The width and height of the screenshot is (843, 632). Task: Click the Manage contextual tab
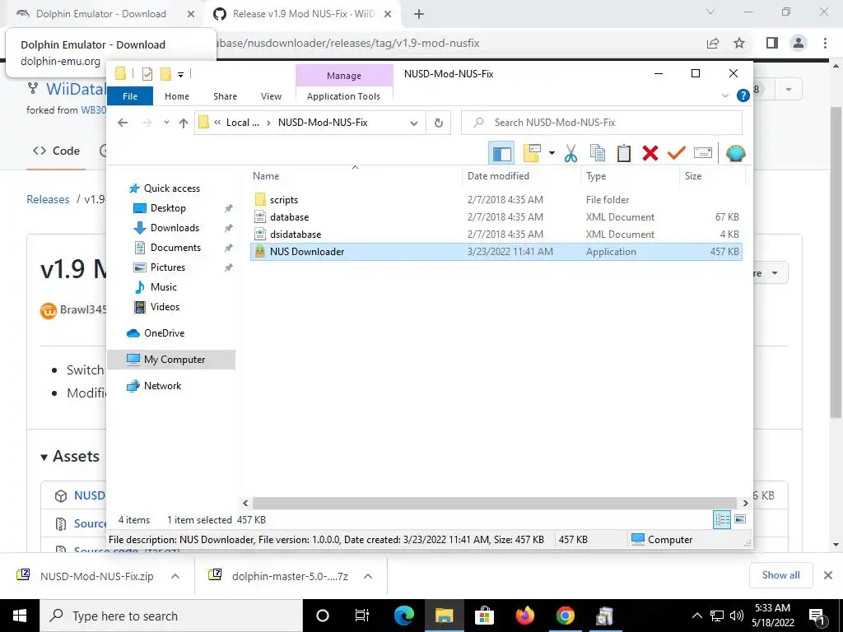344,76
